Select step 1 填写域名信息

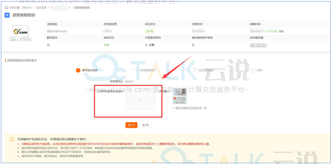[x=87, y=70]
